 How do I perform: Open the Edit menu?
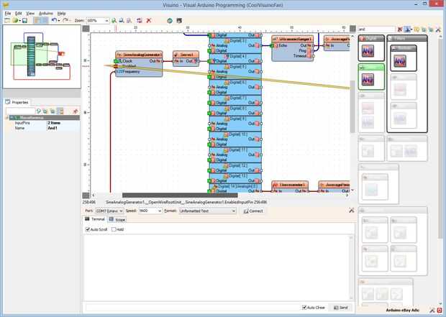tap(18, 14)
